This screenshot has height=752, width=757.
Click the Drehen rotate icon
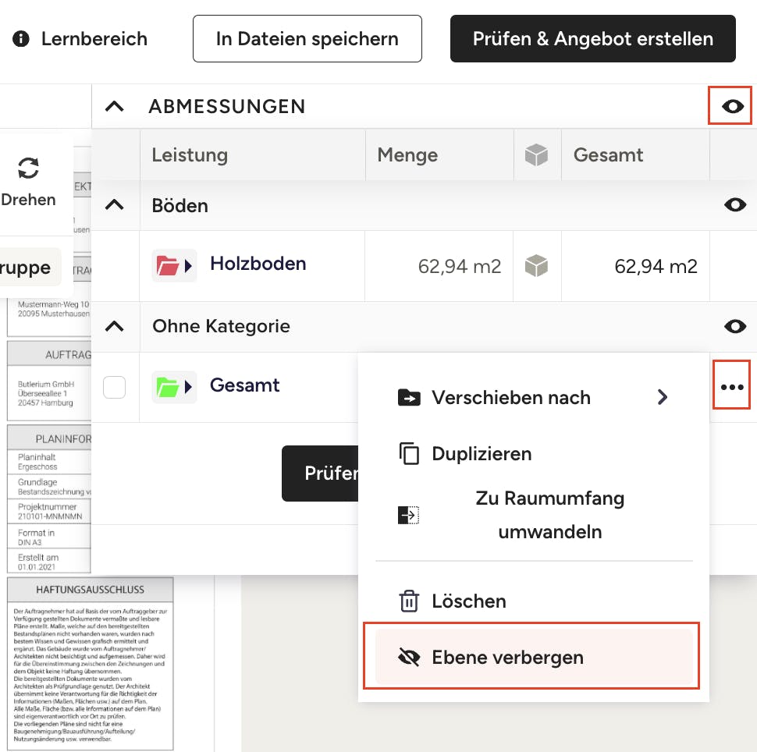coord(28,168)
